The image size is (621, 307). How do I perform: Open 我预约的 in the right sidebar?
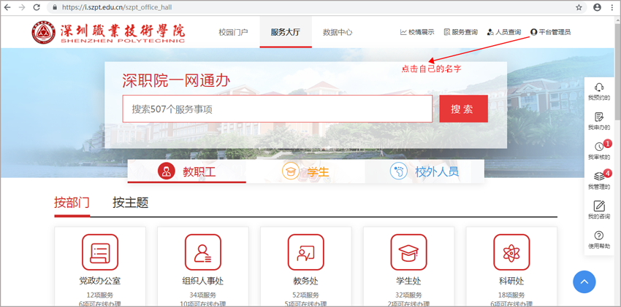(598, 91)
